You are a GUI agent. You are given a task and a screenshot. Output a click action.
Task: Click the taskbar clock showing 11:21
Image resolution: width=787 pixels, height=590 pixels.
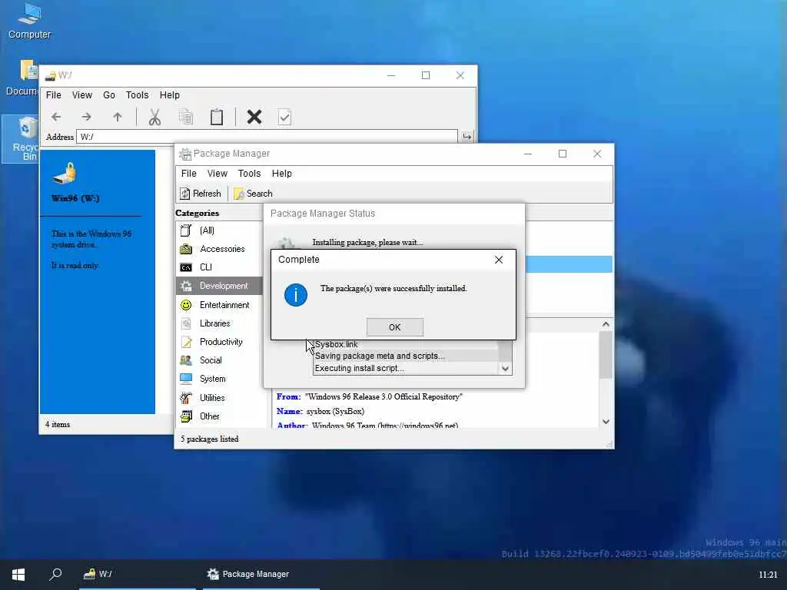point(768,575)
